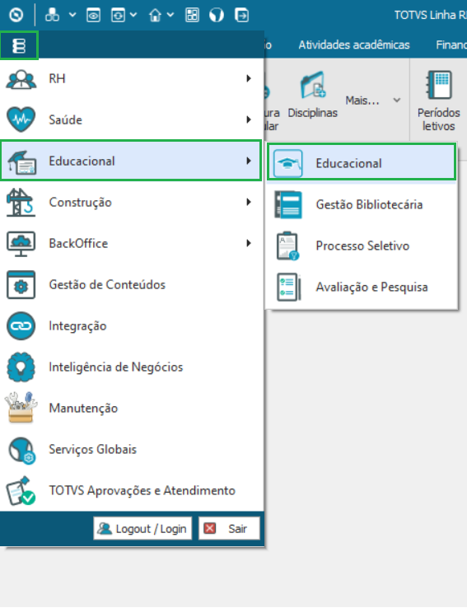Click the Períodos letivos ribbon label
Image resolution: width=467 pixels, height=608 pixels.
tap(439, 119)
